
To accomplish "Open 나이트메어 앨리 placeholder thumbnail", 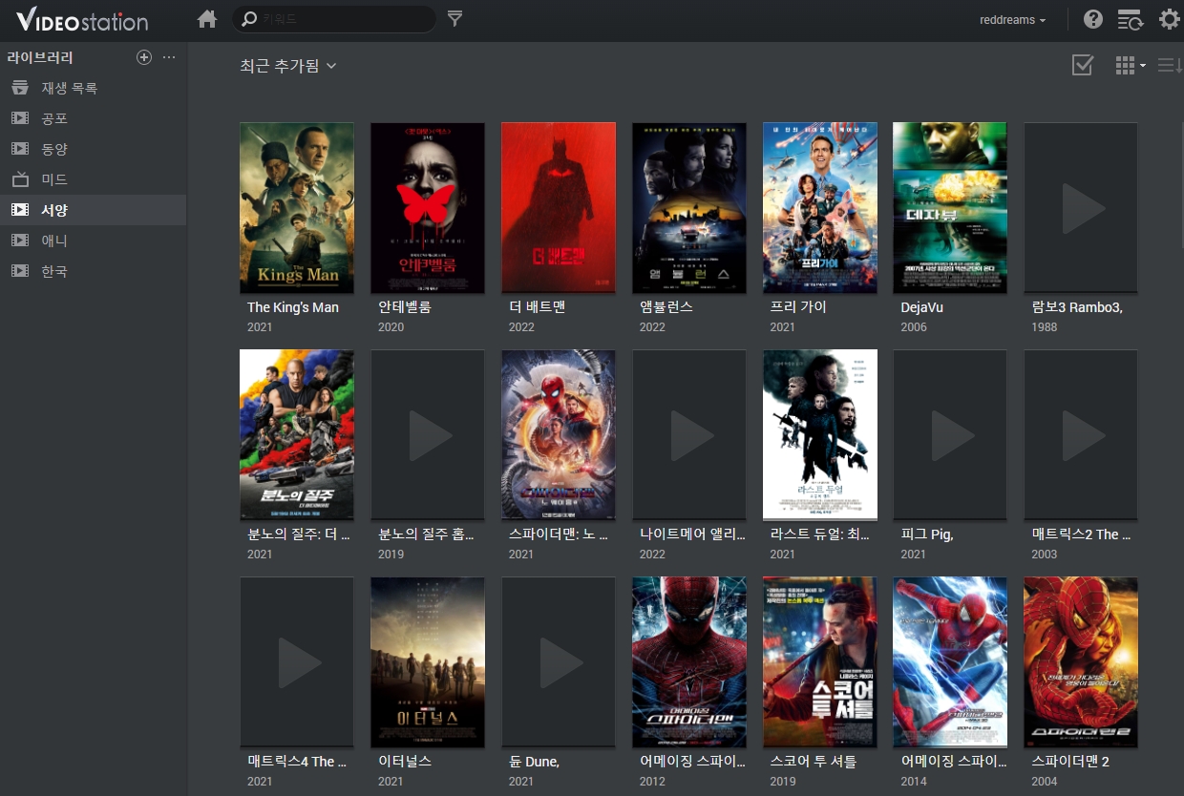I will click(689, 434).
